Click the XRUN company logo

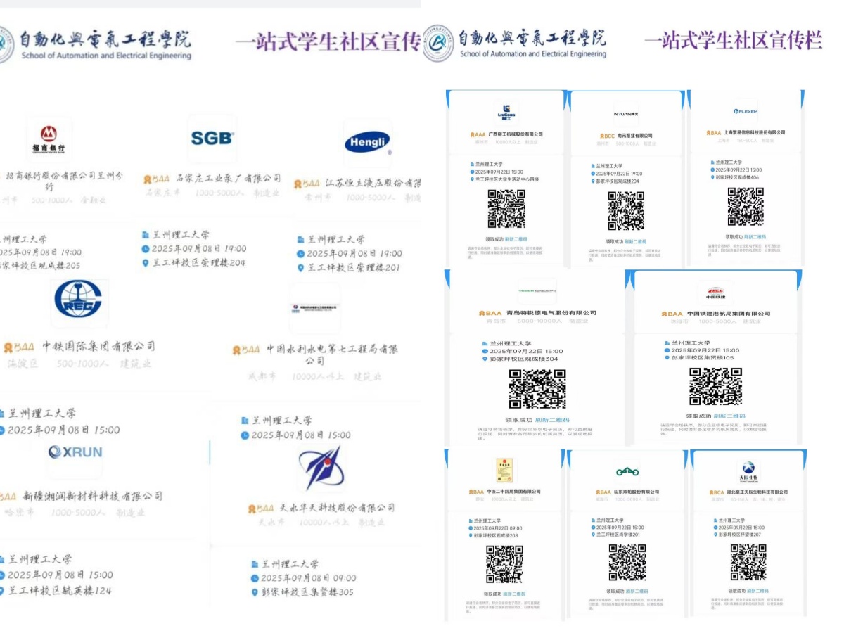pos(75,452)
